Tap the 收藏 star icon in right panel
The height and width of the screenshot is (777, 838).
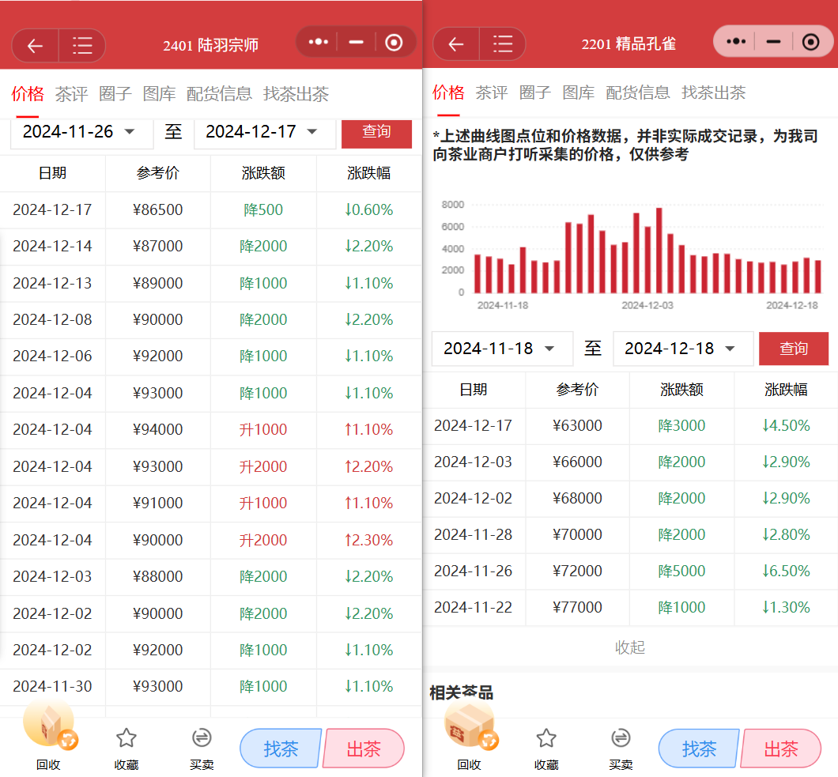coord(546,738)
